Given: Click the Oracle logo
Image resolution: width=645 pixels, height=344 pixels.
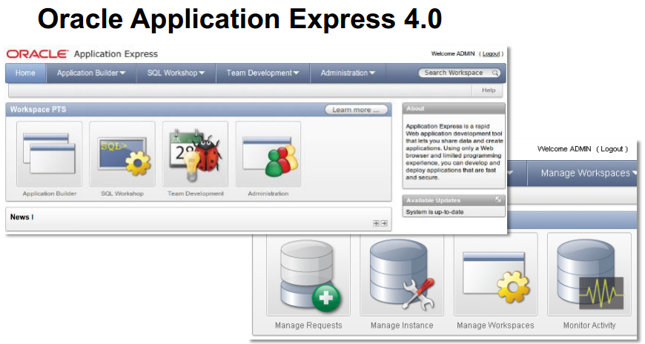Looking at the screenshot, I should tap(37, 54).
